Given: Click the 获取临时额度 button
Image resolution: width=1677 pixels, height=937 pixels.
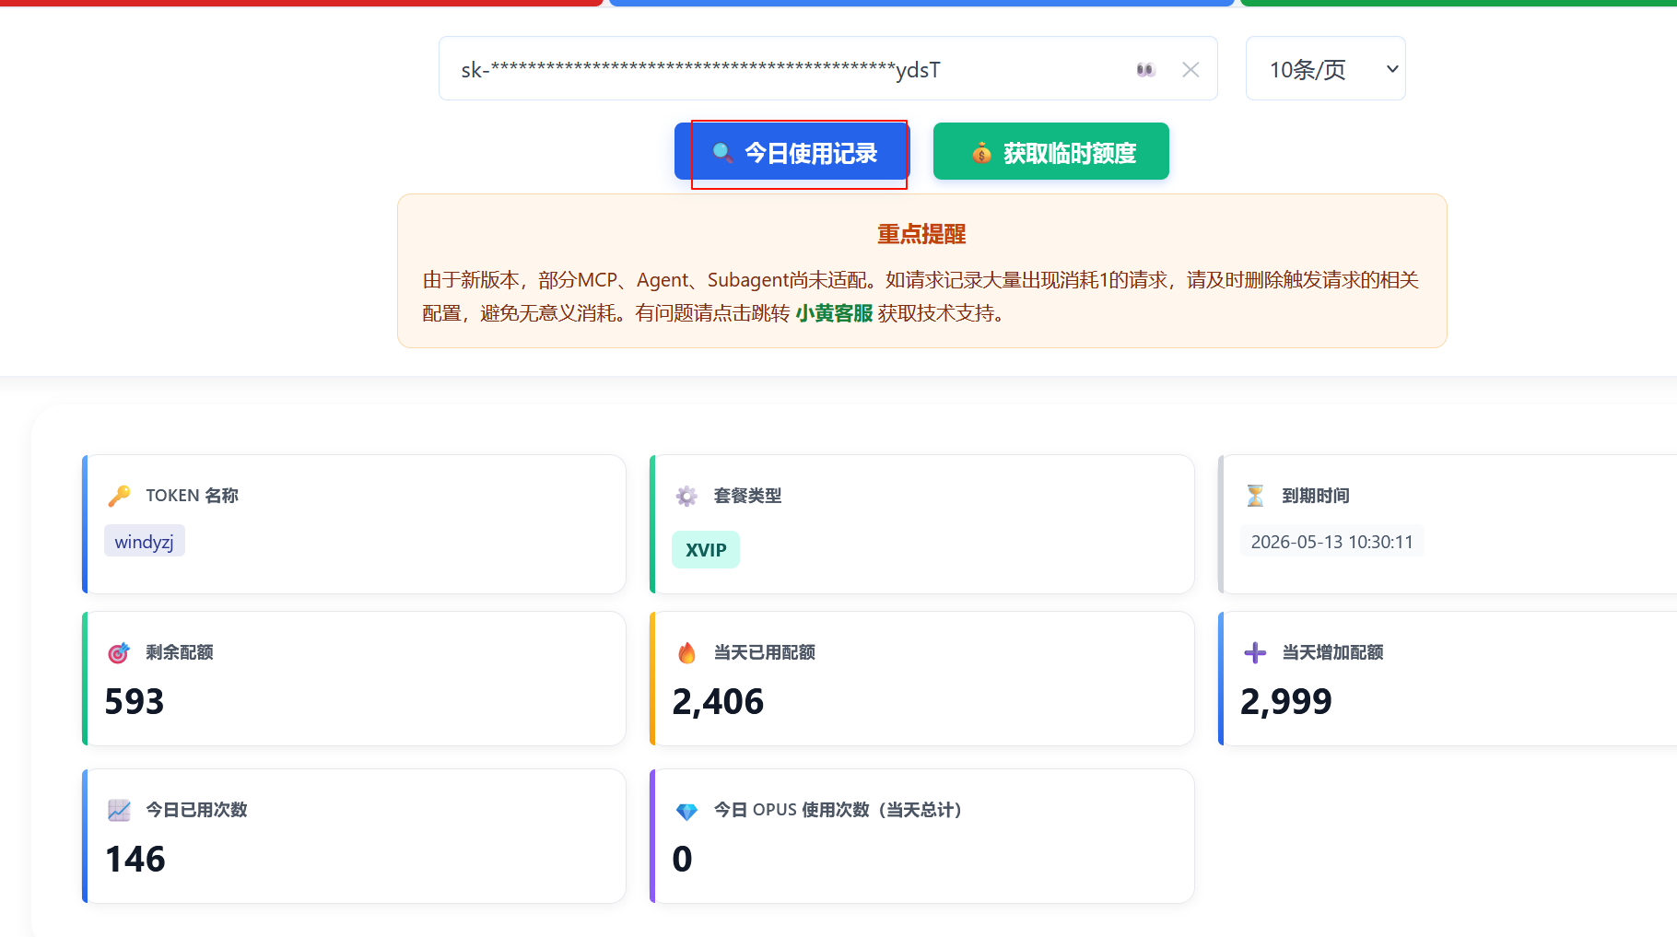Looking at the screenshot, I should pos(1051,152).
